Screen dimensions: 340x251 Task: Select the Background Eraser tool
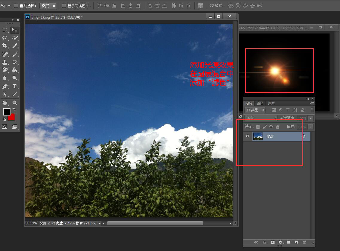[x=5, y=70]
